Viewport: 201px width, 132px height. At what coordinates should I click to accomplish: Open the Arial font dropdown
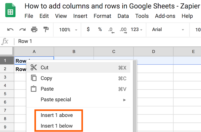(x=168, y=29)
